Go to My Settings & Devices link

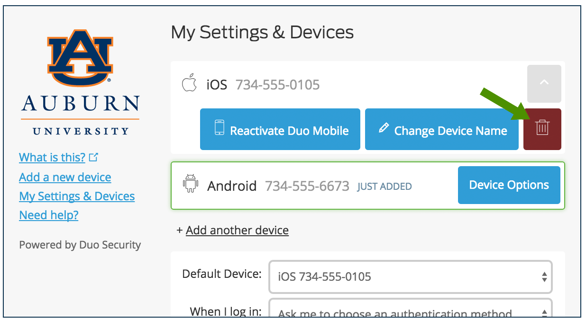pos(77,196)
